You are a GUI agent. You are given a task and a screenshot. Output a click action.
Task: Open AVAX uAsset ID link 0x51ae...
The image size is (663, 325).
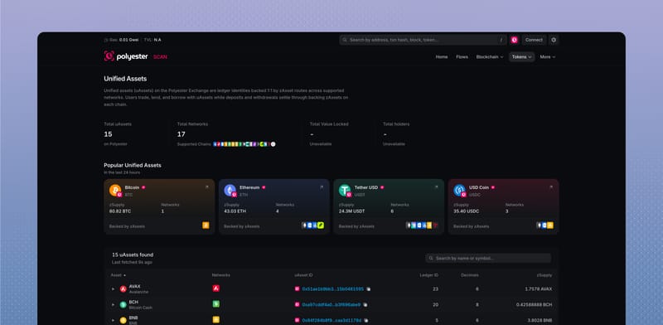point(332,289)
